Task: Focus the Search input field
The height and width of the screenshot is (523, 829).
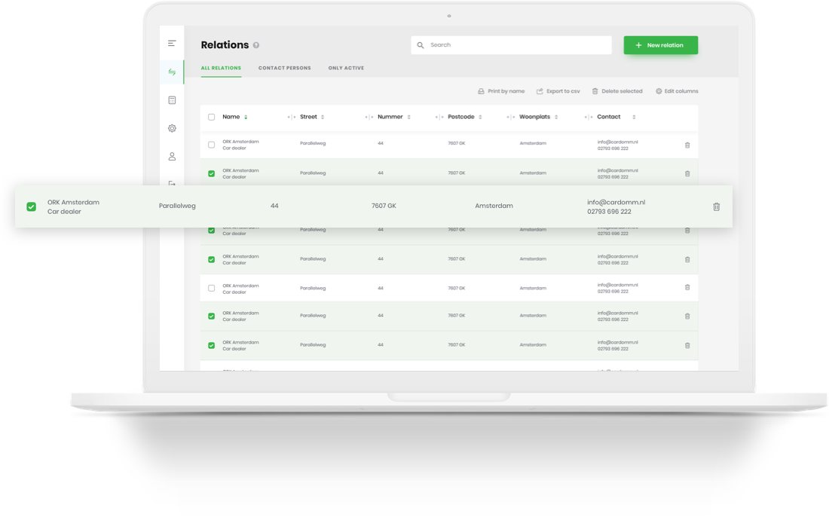Action: [x=511, y=45]
